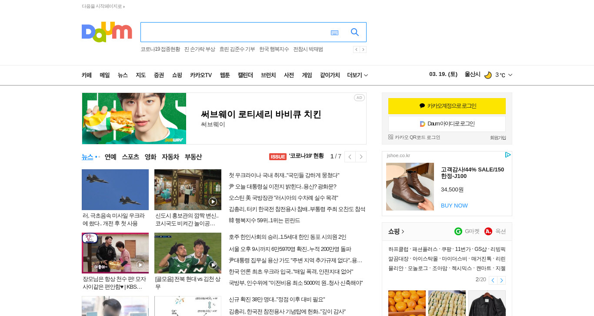Go to previous issue headline page

350,157
